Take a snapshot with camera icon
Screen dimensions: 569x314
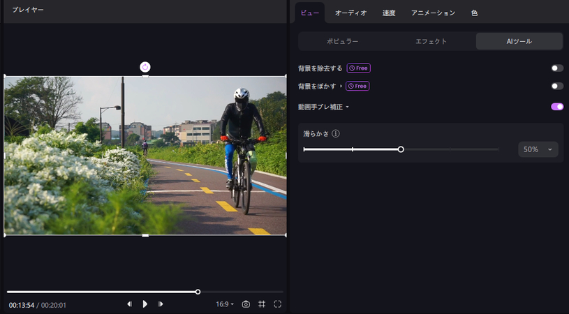tap(246, 304)
